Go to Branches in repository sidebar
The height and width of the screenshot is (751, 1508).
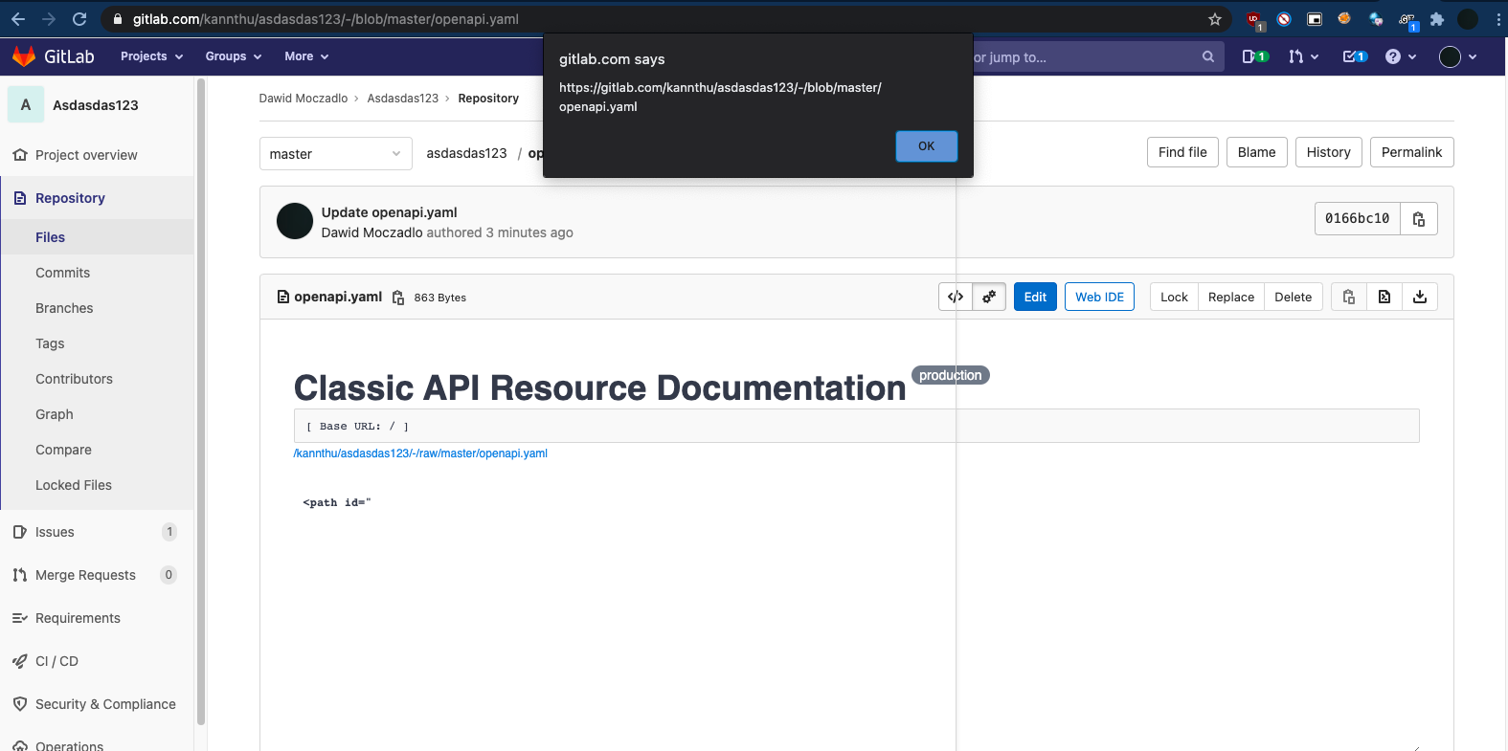coord(64,308)
